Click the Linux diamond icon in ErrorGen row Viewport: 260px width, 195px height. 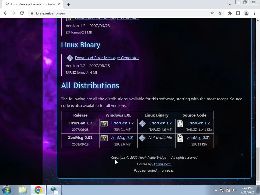[x=142, y=124]
